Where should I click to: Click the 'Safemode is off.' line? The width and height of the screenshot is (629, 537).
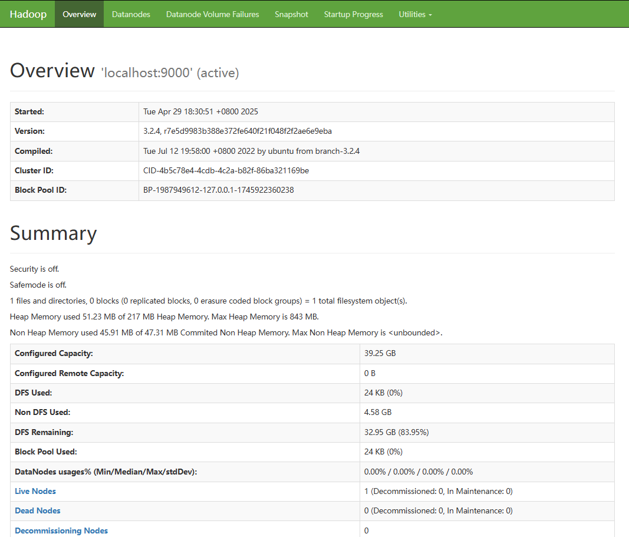(38, 285)
